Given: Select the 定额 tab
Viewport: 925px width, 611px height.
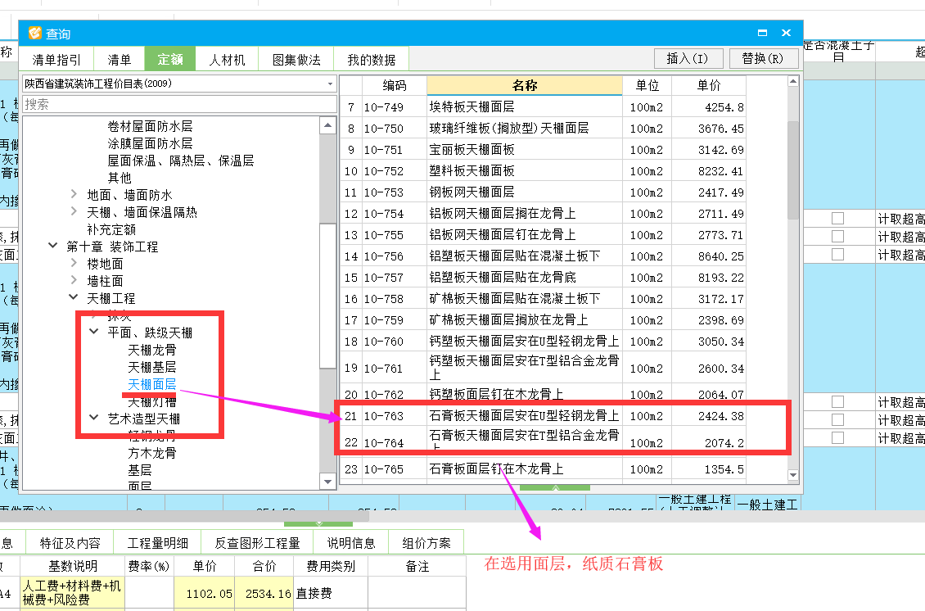Looking at the screenshot, I should 170,59.
